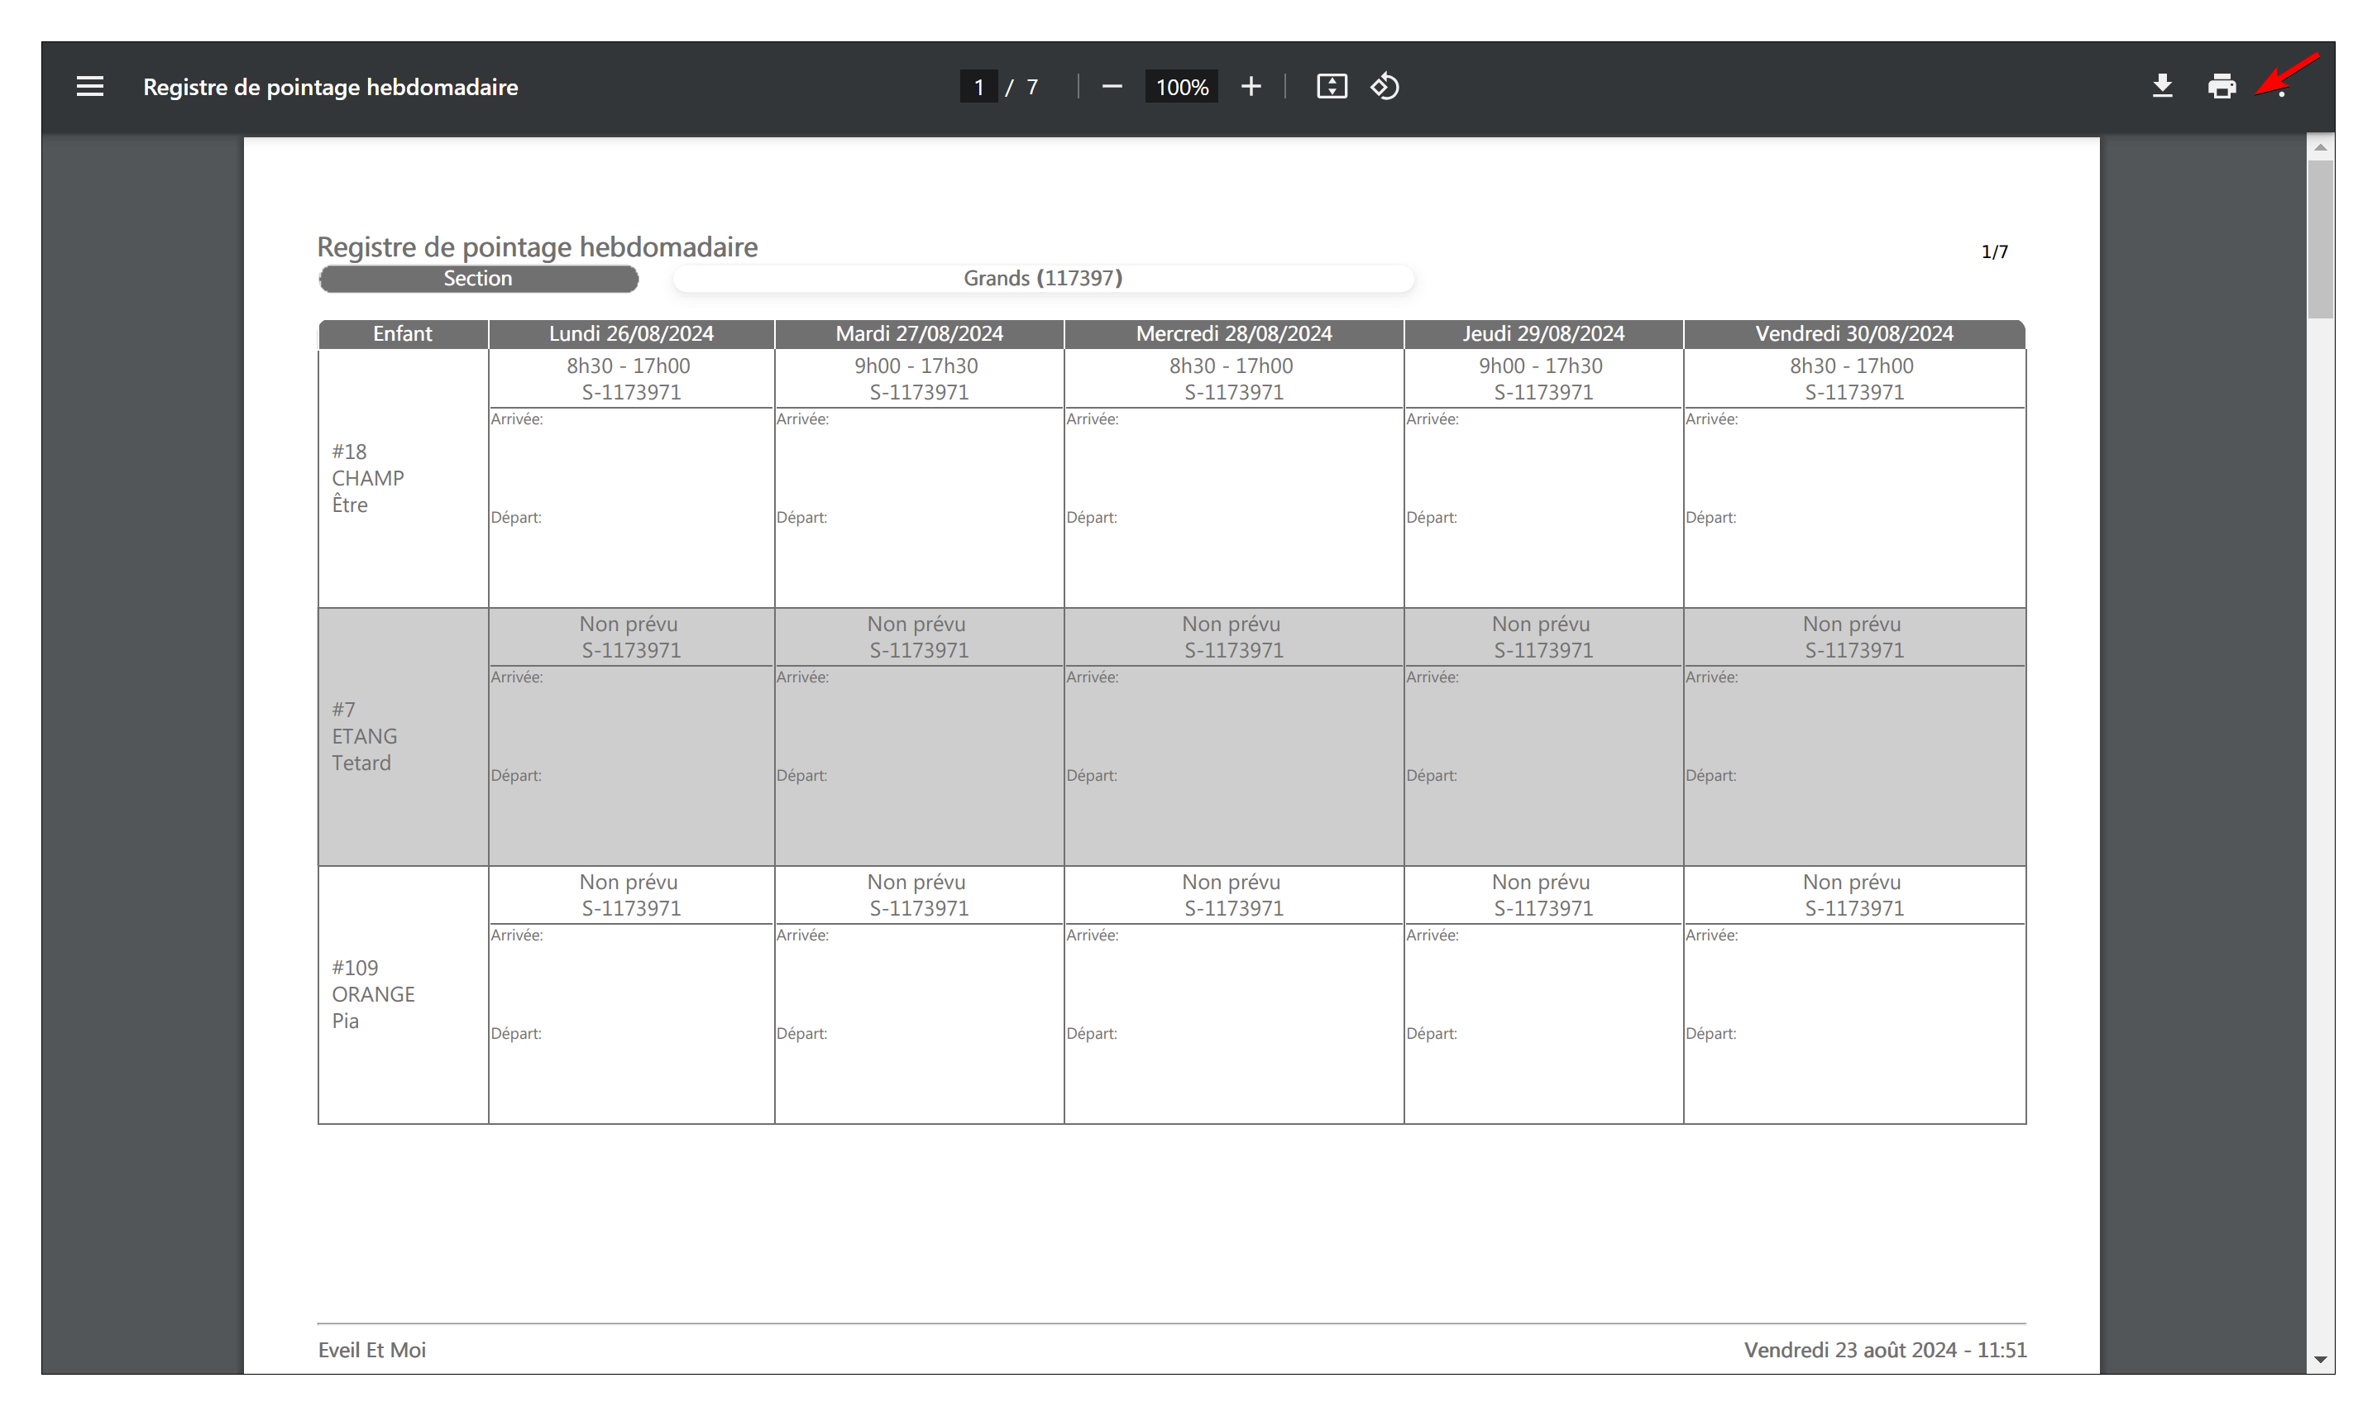Click the 'Jeudi 29/08/2024' column header
Screen dimensions: 2377x1416
1543,334
